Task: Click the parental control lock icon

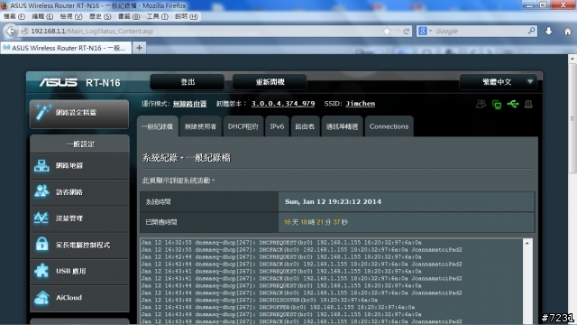Action: pyautogui.click(x=42, y=244)
